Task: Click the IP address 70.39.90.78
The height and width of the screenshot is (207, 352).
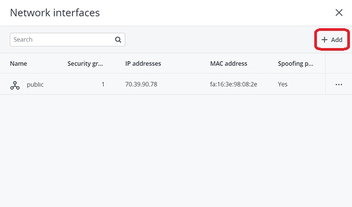Action: point(141,84)
